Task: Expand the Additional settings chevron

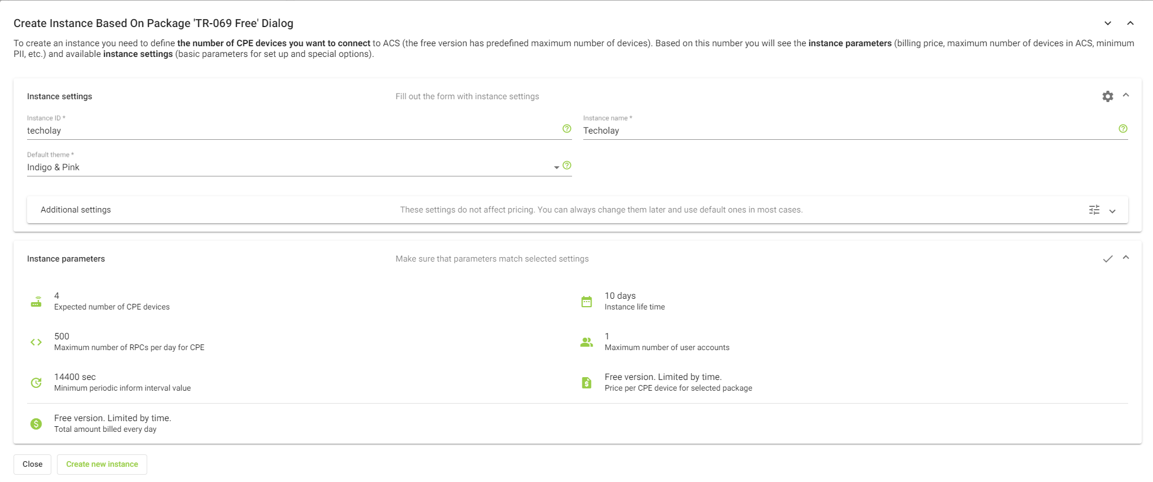Action: [1112, 211]
